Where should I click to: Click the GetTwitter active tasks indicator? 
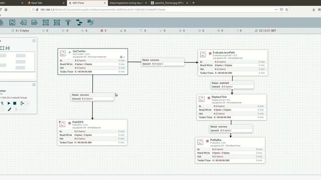coord(122,57)
